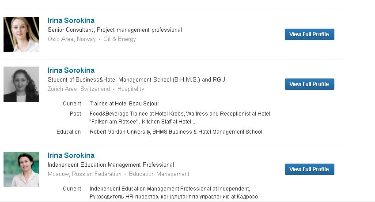Screen dimensions: 375x202
Task: Open the Irina Sorokina name above the hotel student headline
Action: click(x=71, y=70)
